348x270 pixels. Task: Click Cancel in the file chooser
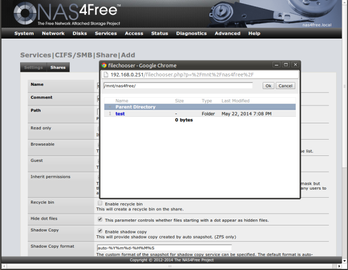(x=285, y=86)
